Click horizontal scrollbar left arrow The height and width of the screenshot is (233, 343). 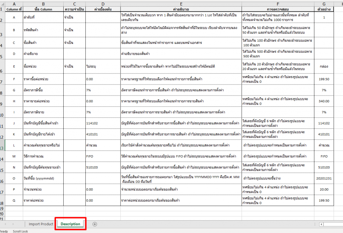[321, 224]
